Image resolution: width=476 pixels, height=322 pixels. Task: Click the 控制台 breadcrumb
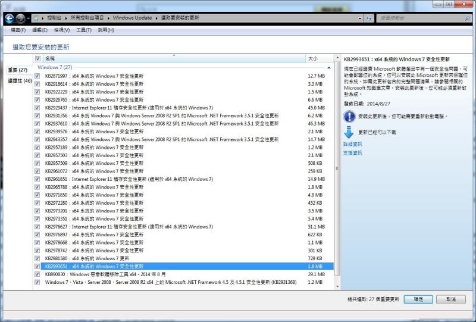54,18
